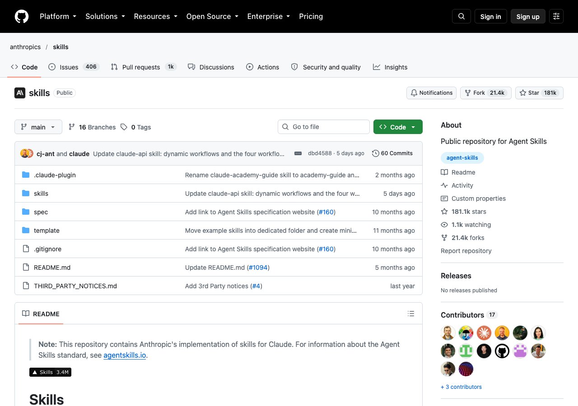Switch to the Security and quality tab
578x406 pixels.
coord(326,67)
